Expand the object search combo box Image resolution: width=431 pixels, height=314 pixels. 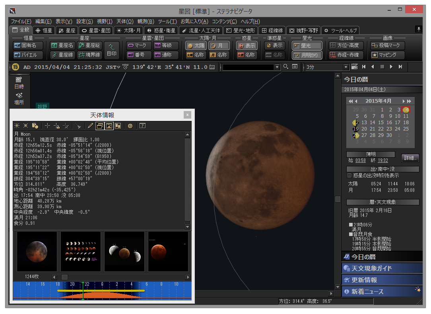[x=277, y=67]
